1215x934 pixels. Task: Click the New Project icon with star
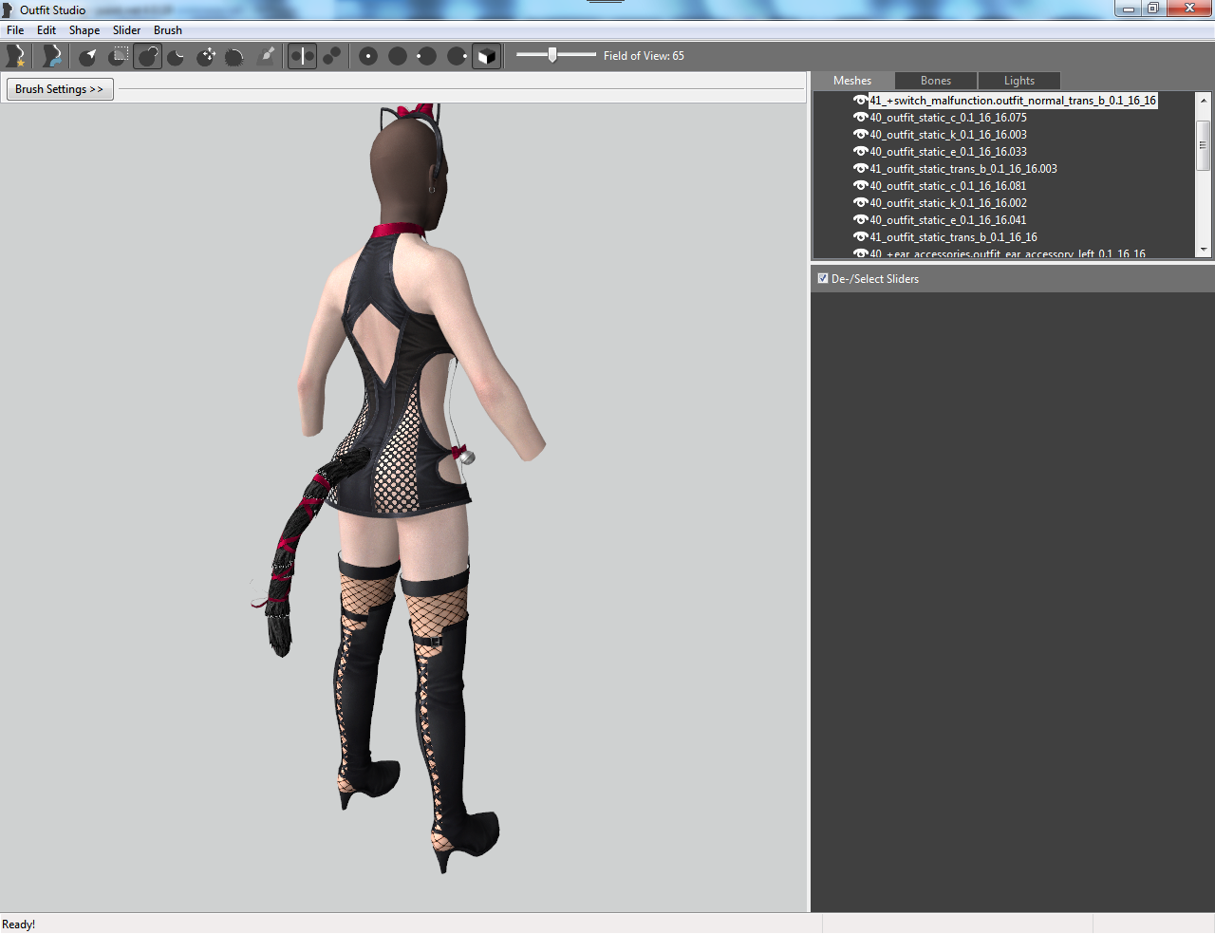tap(15, 56)
